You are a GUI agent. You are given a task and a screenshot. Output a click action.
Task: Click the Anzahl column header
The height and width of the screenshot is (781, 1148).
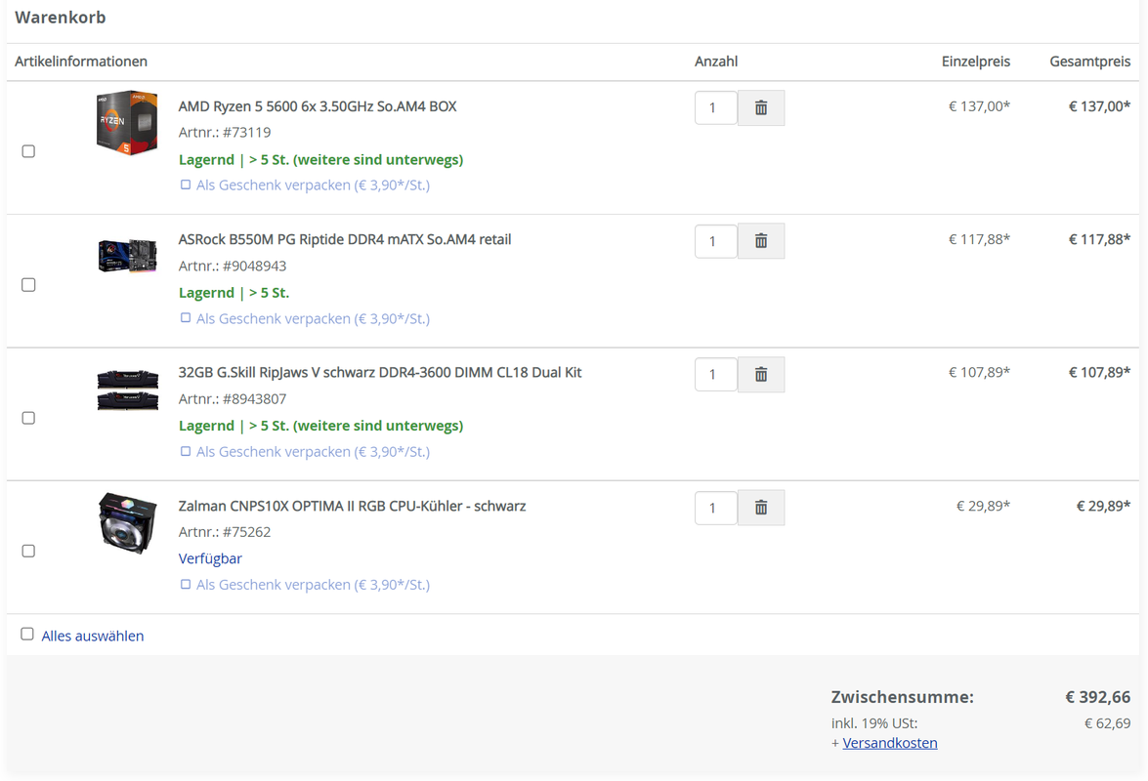716,62
